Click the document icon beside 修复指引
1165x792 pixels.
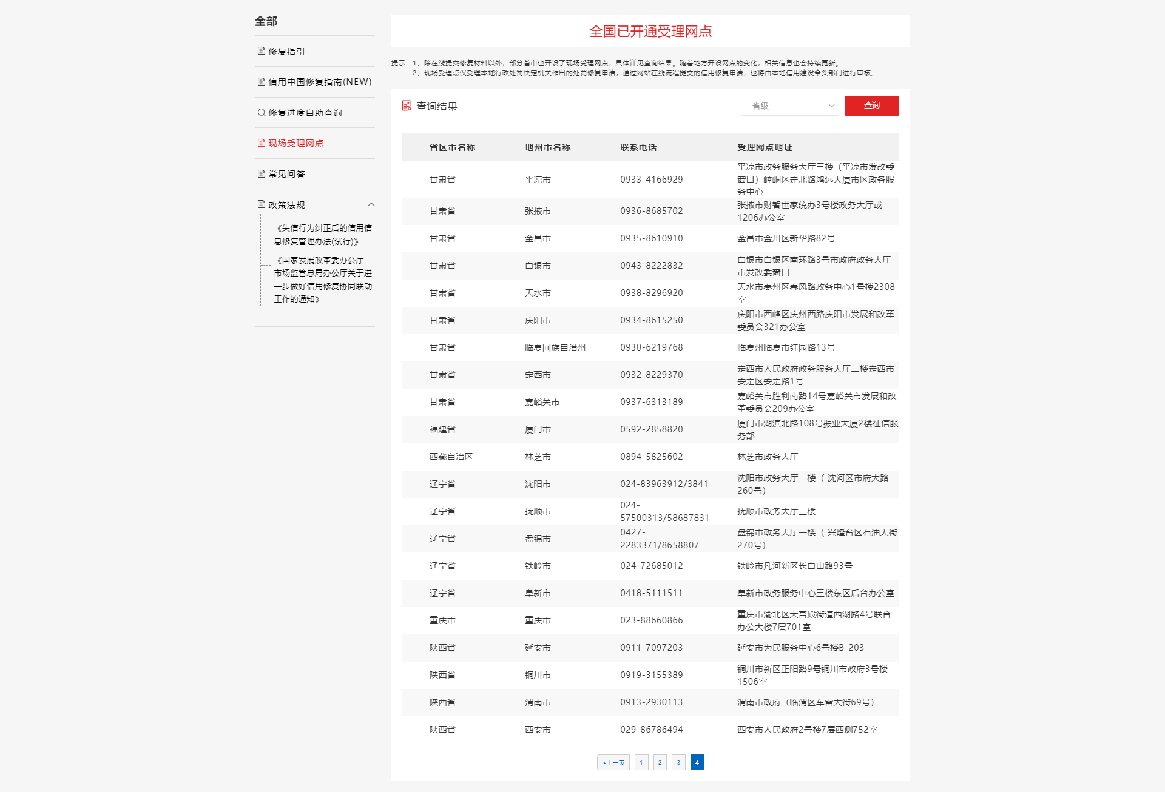click(x=261, y=51)
